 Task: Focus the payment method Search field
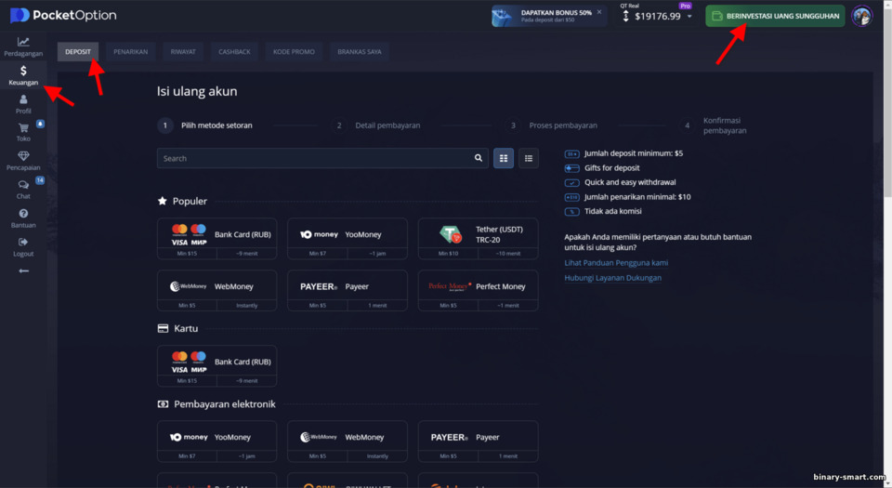click(x=322, y=158)
